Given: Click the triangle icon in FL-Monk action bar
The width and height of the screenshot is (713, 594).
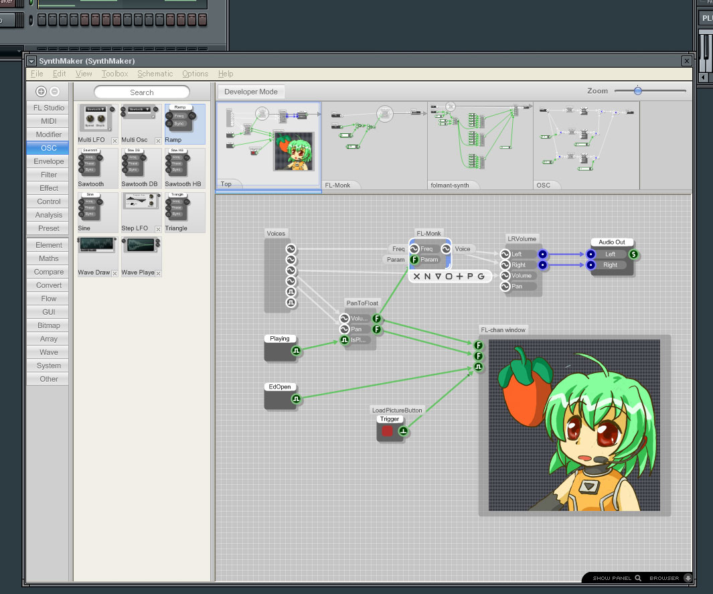Looking at the screenshot, I should (x=438, y=276).
